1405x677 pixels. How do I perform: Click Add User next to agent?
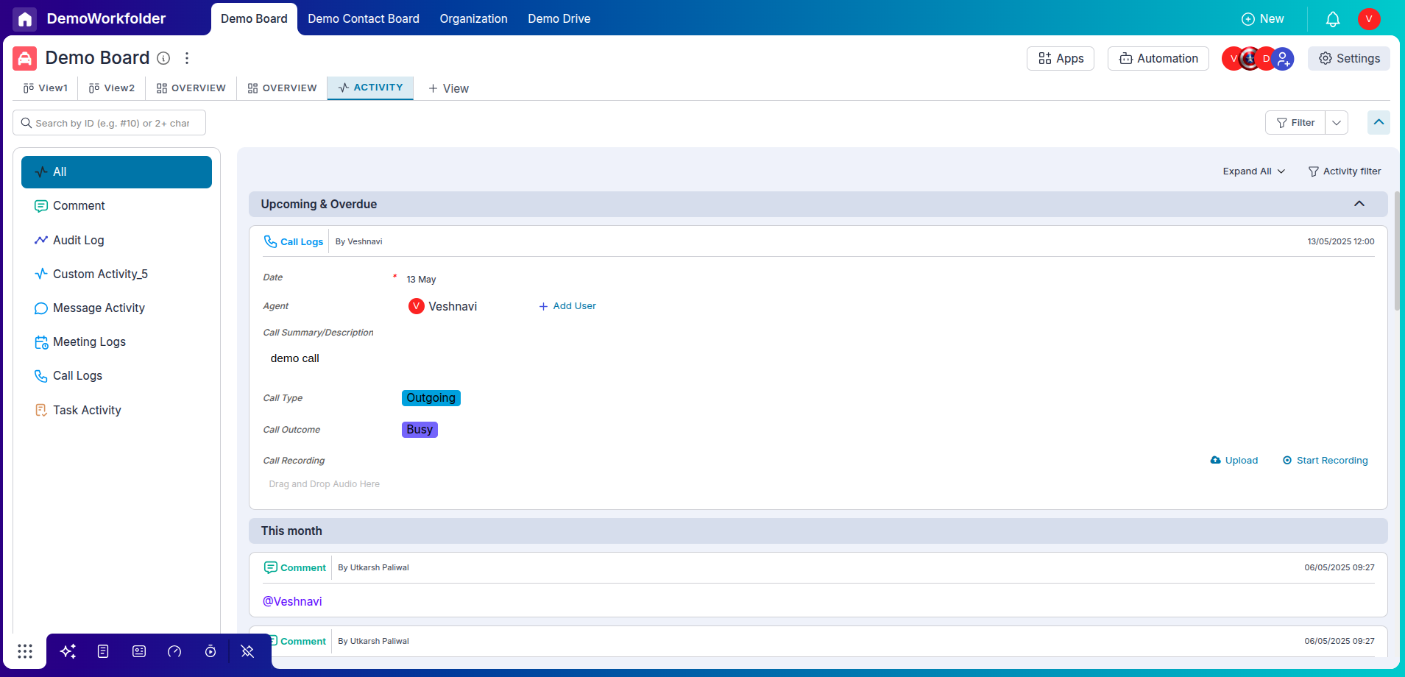tap(567, 306)
